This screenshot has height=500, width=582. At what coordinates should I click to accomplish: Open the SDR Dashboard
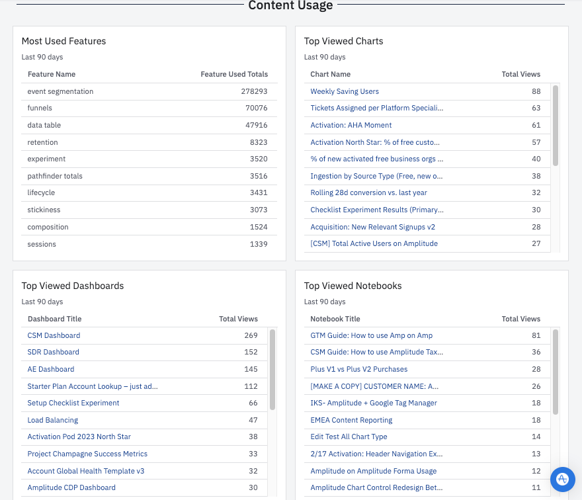(x=54, y=352)
